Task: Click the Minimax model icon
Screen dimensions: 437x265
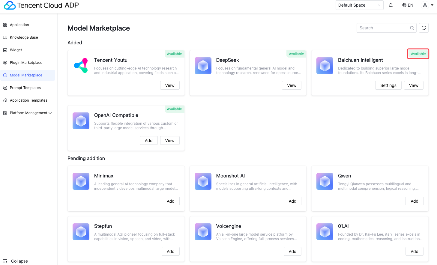Action: point(81,181)
